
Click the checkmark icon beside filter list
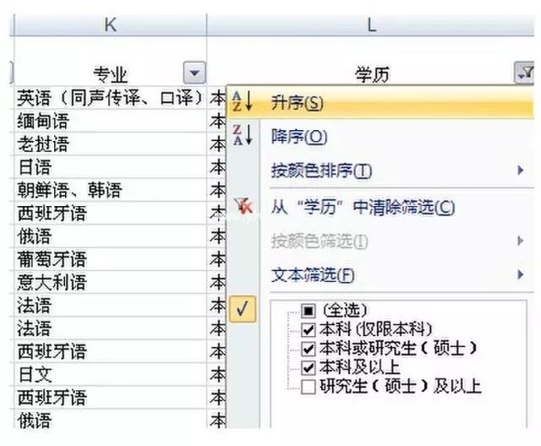click(x=242, y=310)
